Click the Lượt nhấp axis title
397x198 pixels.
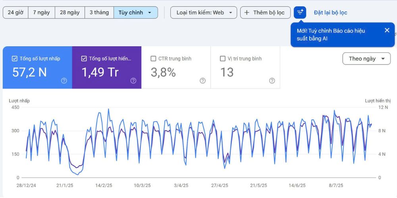pos(19,101)
